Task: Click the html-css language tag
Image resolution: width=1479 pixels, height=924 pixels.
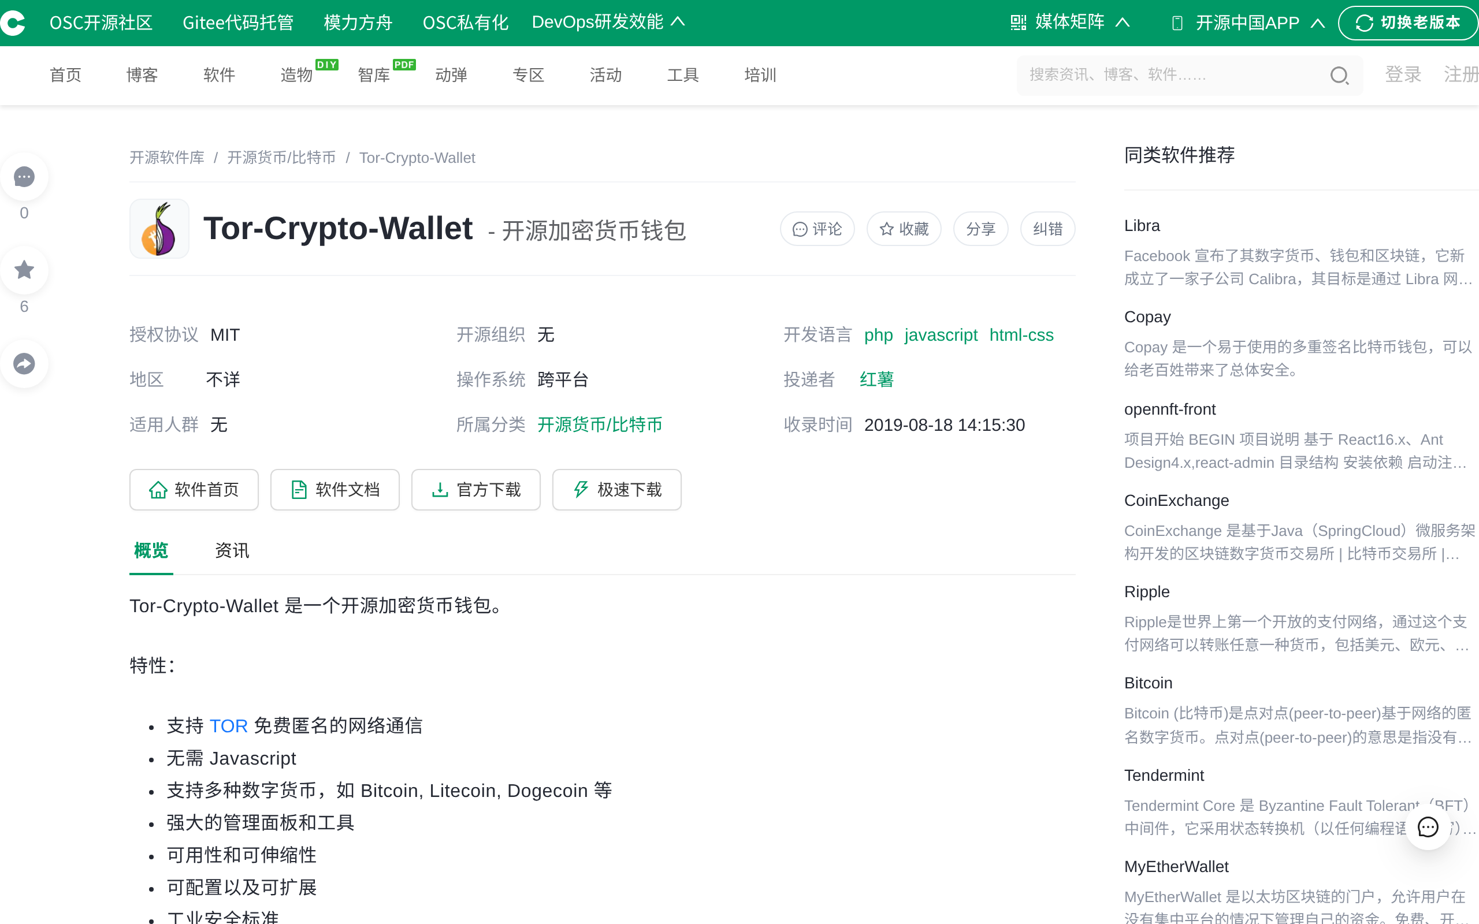Action: point(1021,335)
